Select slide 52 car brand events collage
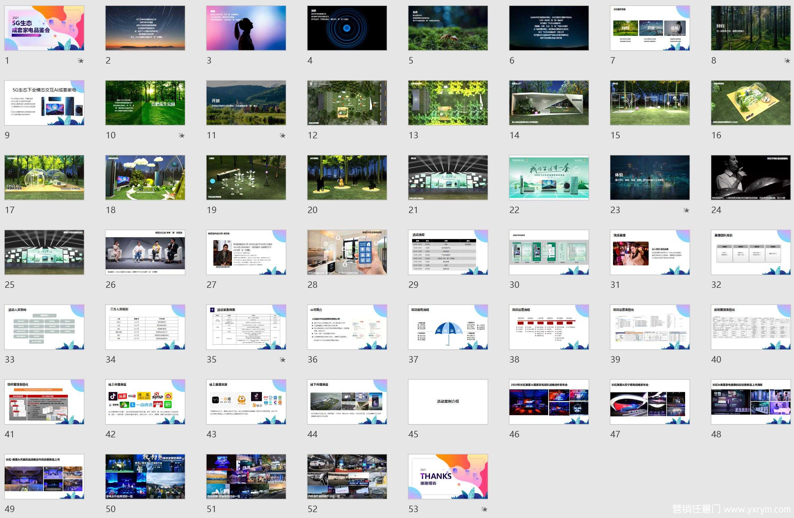794x518 pixels. [x=347, y=476]
